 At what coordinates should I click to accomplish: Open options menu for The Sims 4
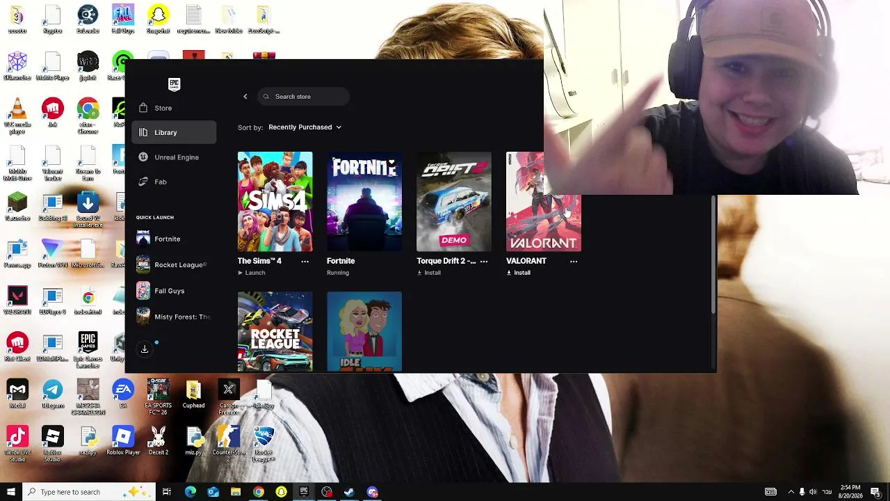305,261
